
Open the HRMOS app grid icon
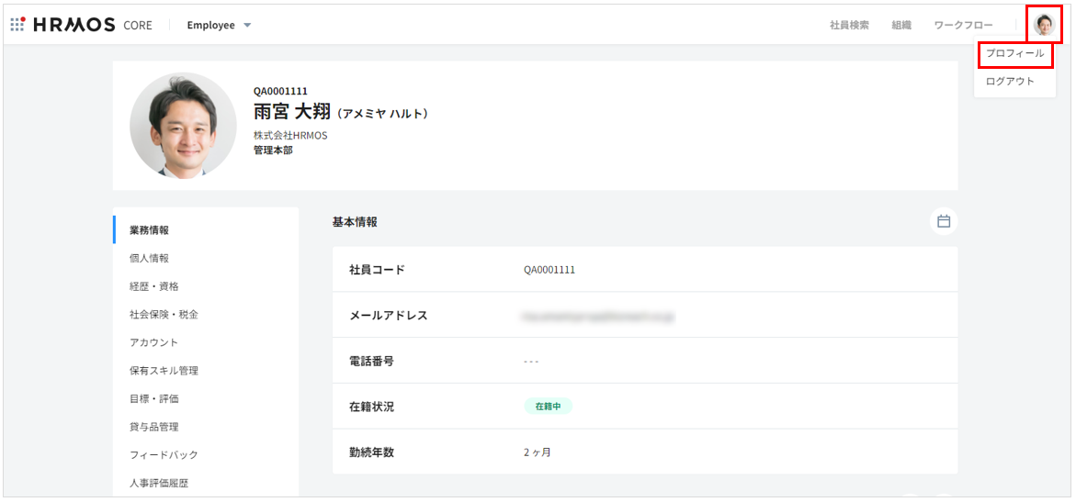point(17,25)
